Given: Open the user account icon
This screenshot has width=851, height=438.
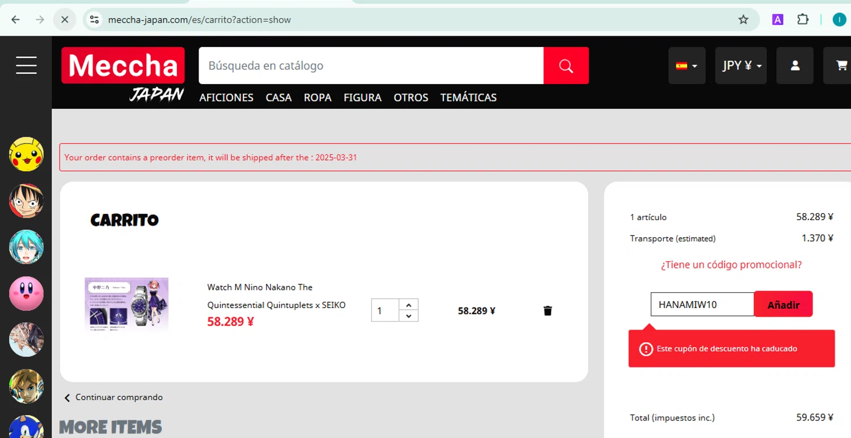Looking at the screenshot, I should pyautogui.click(x=795, y=66).
